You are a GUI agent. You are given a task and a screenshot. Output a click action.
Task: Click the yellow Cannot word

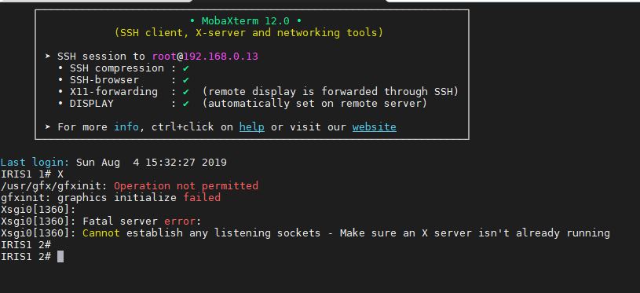coord(101,233)
